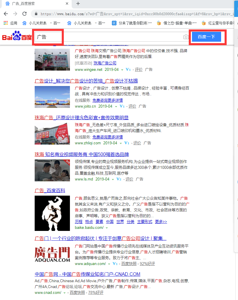238x300 pixels.
Task: Open the 世界 section link
Action: (x=120, y=222)
